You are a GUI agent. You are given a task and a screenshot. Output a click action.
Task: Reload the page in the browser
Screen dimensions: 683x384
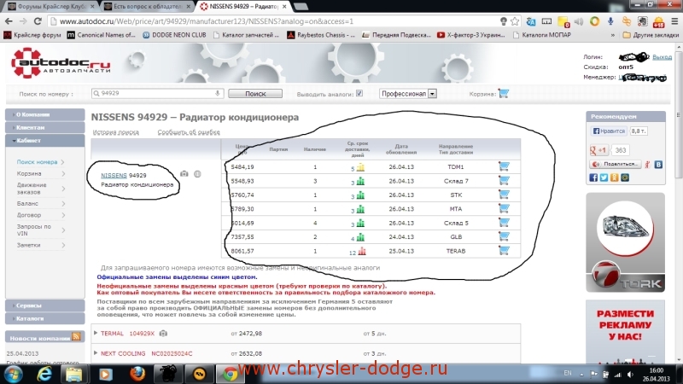[38, 20]
